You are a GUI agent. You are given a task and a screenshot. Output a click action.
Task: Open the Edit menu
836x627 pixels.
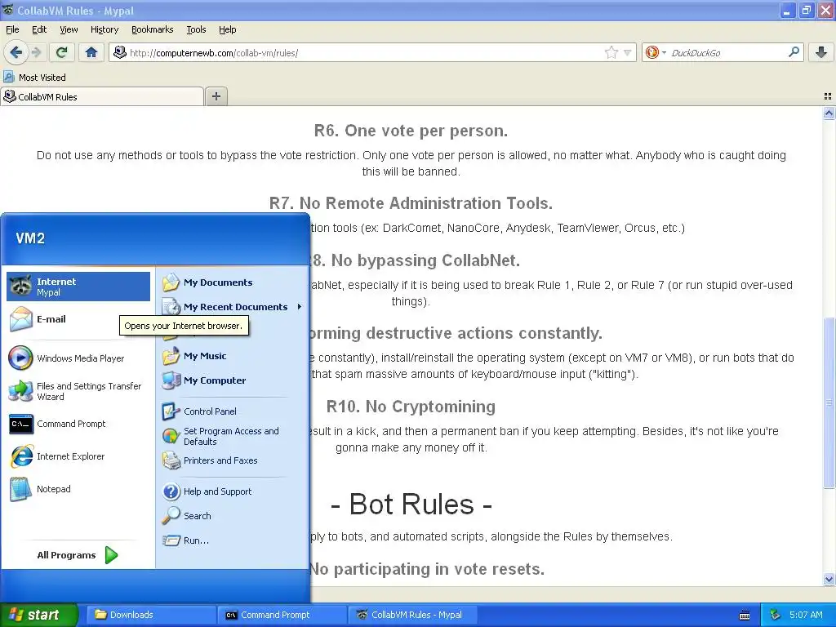point(39,29)
